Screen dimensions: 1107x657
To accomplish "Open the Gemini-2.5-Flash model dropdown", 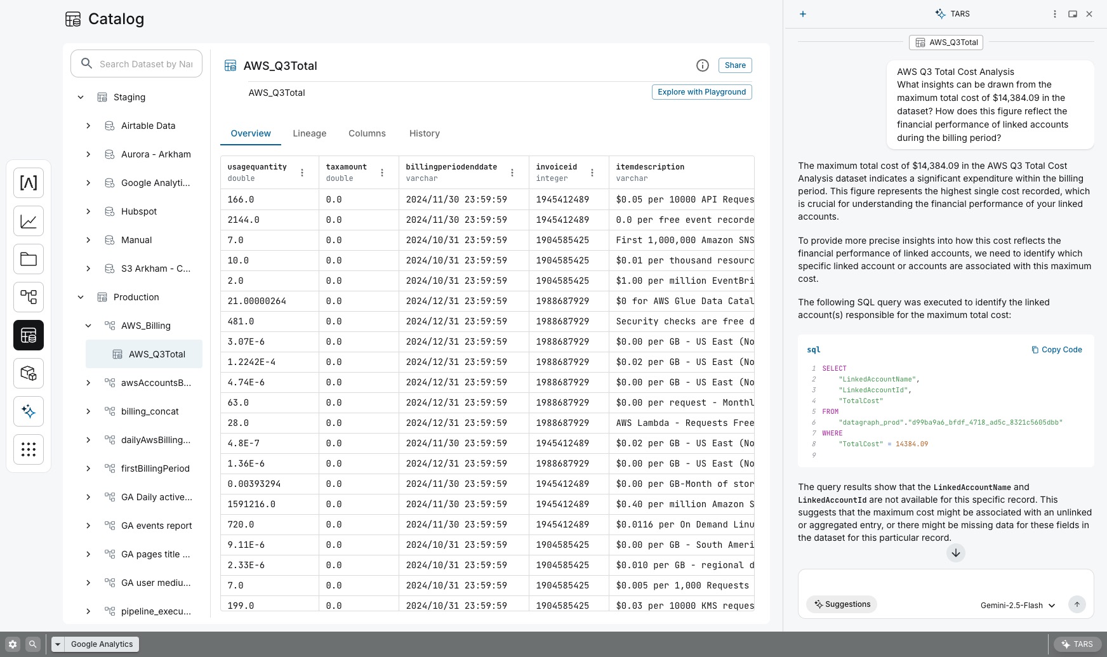I will click(1018, 606).
